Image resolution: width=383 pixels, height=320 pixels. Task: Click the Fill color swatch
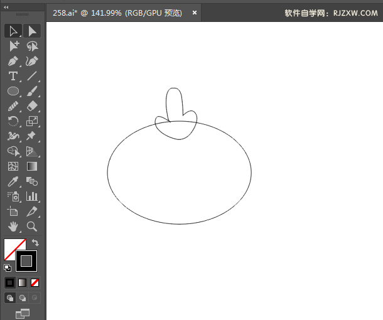pyautogui.click(x=14, y=249)
